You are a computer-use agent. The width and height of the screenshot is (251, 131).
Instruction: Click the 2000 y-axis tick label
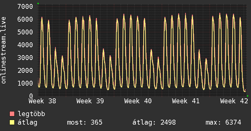(25, 70)
